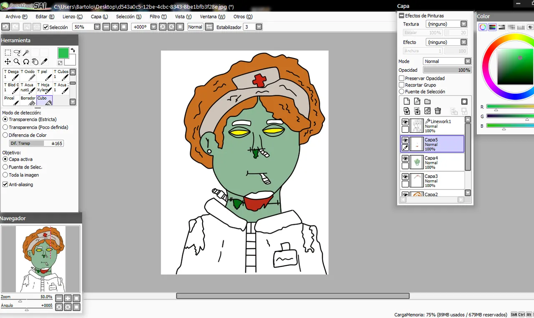The height and width of the screenshot is (318, 534).
Task: Click the transparent color toggle icon
Action: (x=60, y=63)
